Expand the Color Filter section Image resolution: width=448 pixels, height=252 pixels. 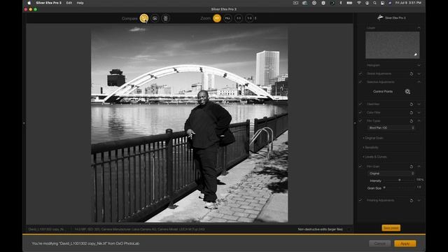(x=419, y=113)
